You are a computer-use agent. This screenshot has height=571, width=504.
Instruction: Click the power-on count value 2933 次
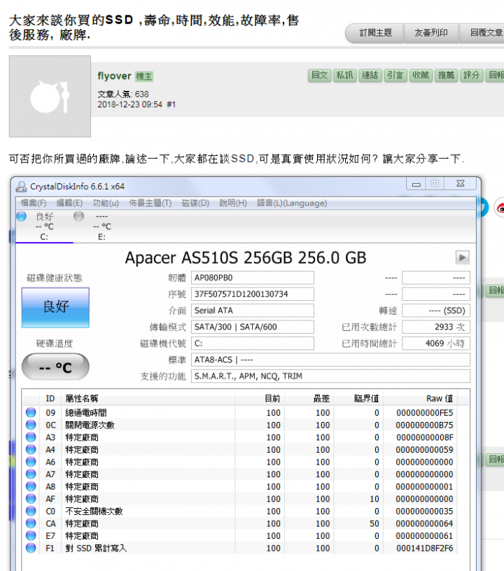(436, 327)
